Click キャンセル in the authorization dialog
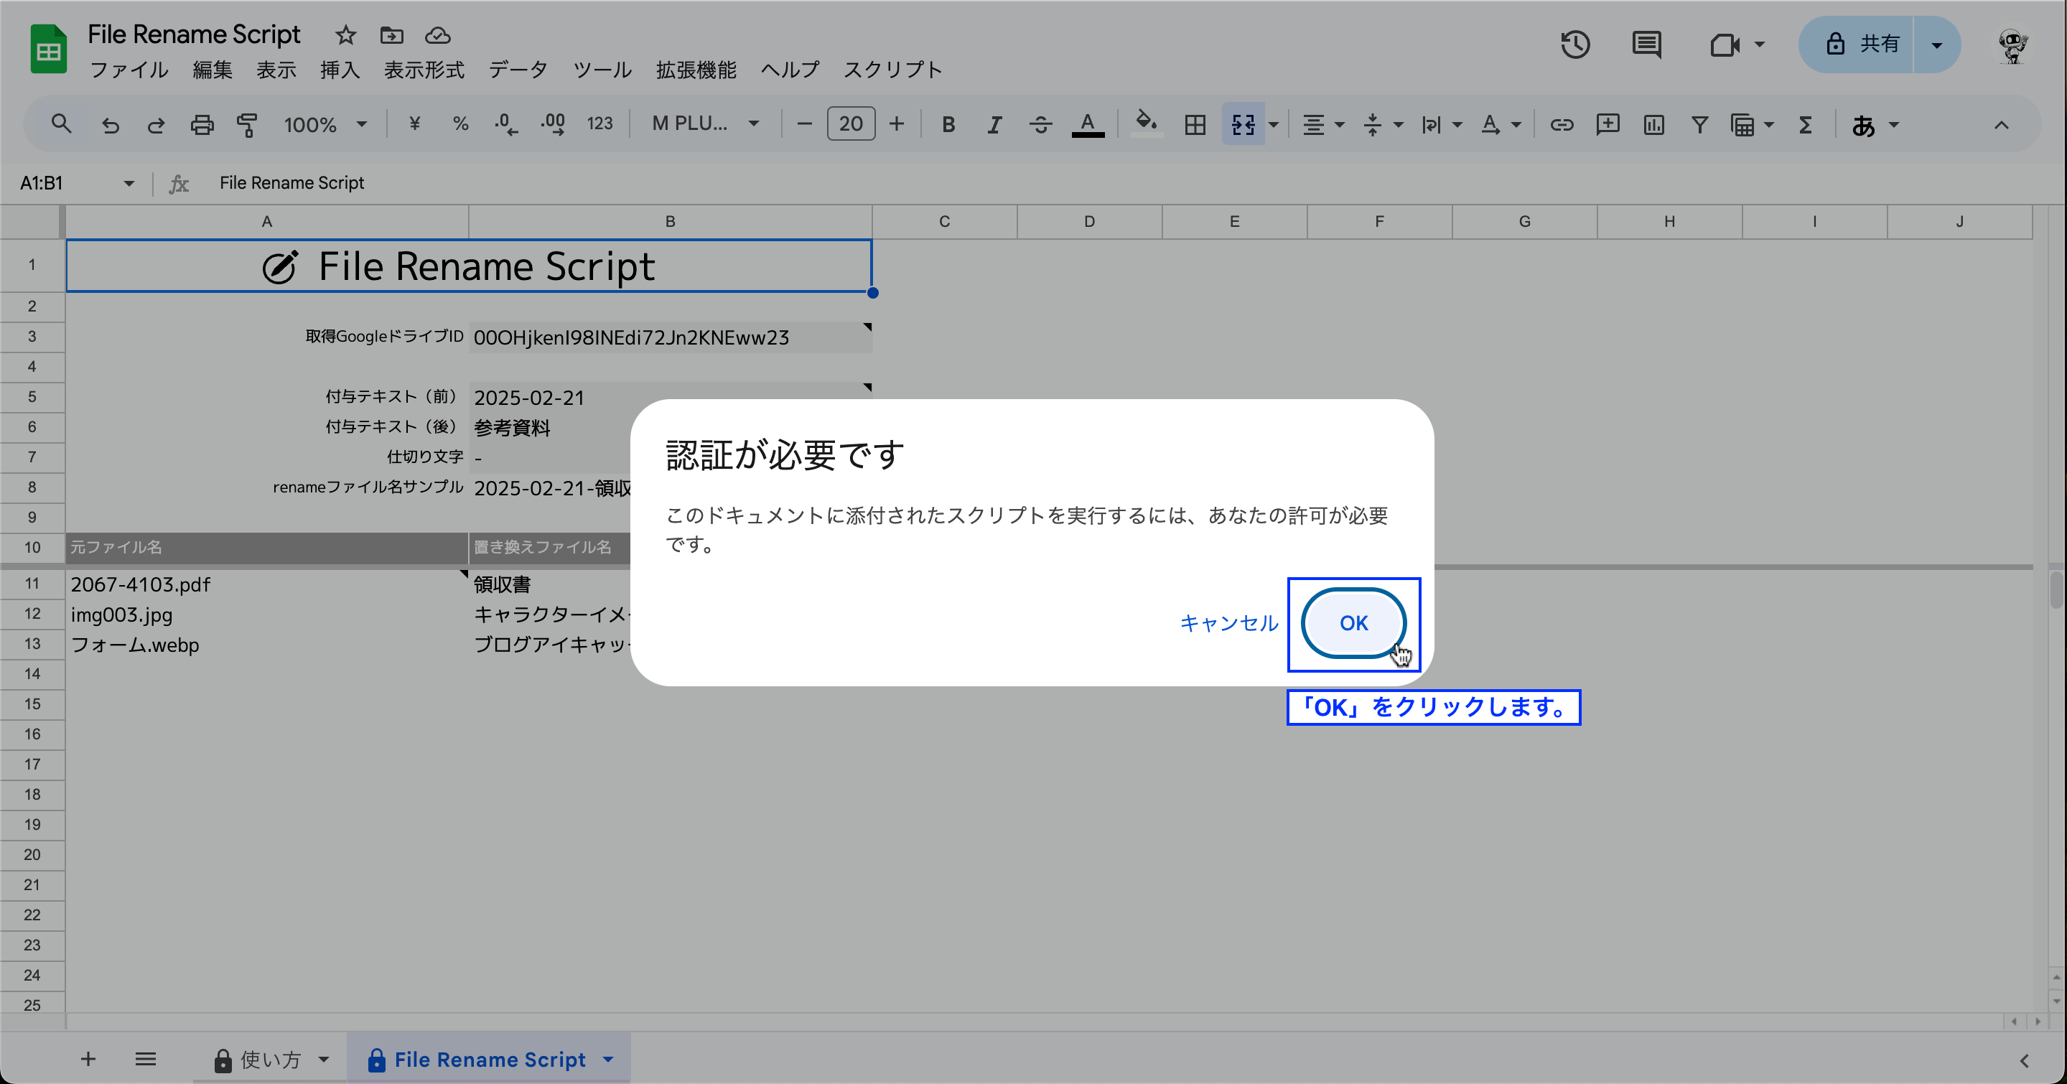This screenshot has width=2067, height=1084. (x=1228, y=622)
